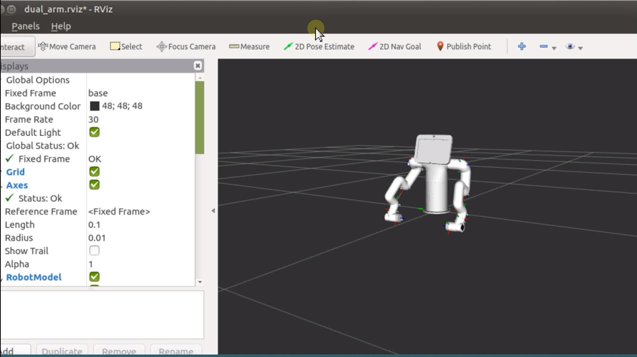Close the Displays panel
This screenshot has width=637, height=357.
click(x=198, y=66)
